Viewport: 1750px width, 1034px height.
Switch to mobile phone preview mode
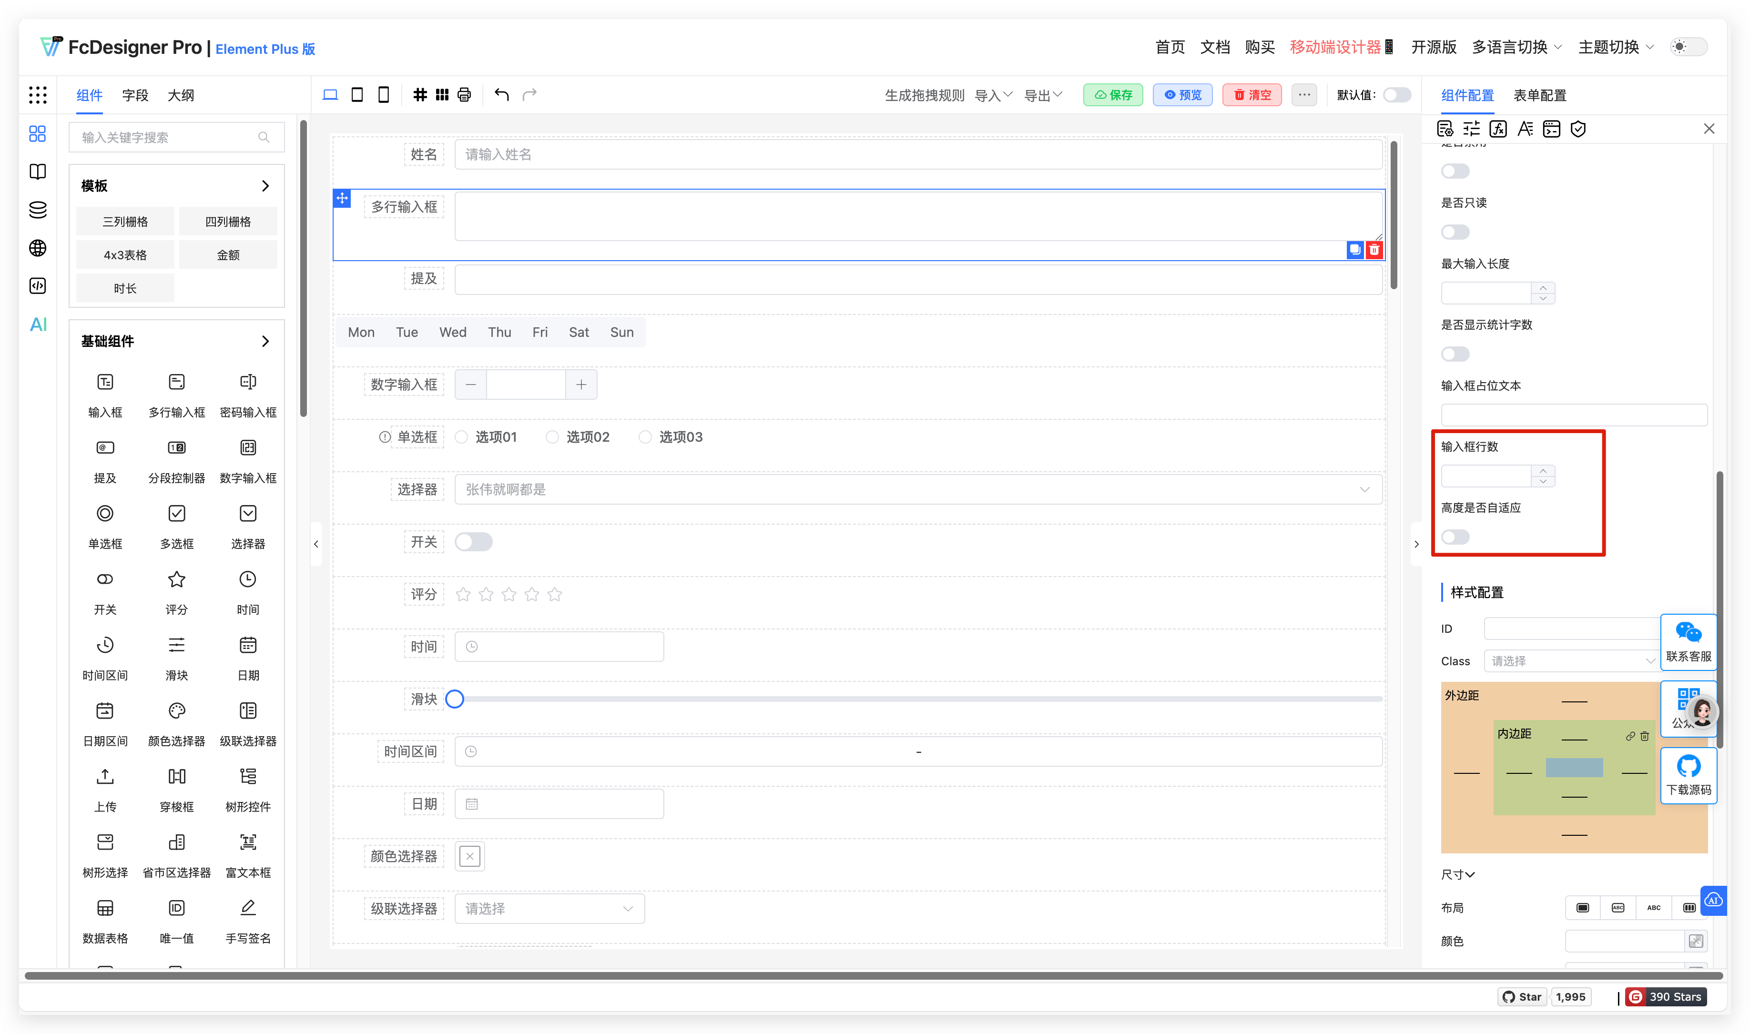click(383, 94)
